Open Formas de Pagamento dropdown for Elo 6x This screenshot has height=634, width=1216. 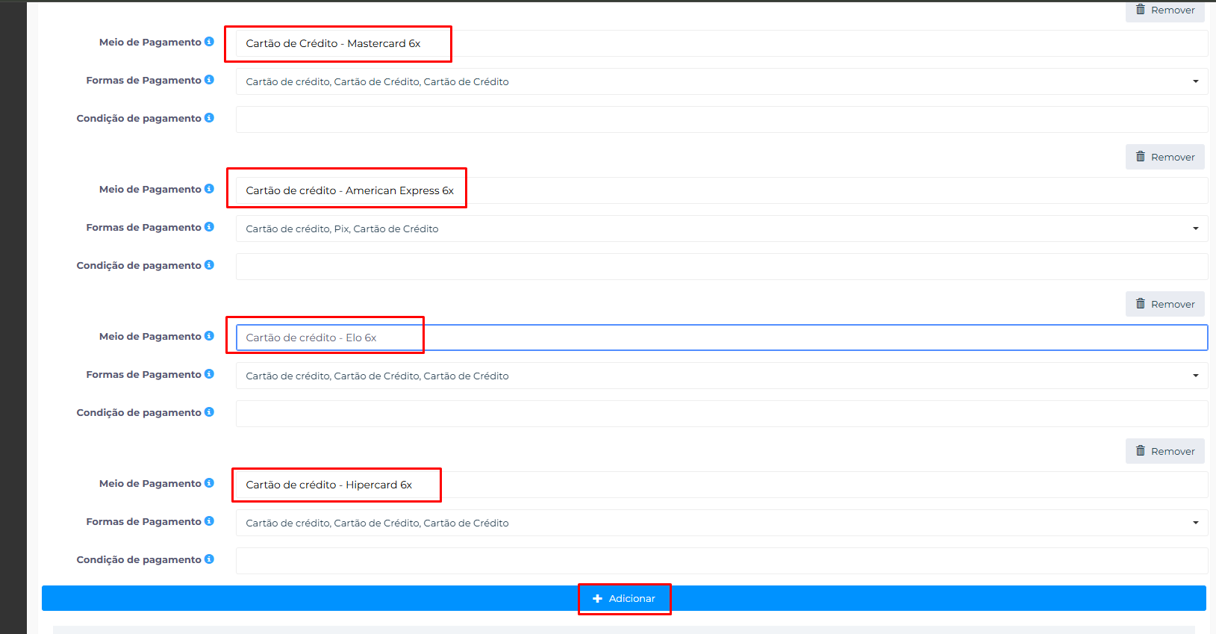coord(722,376)
